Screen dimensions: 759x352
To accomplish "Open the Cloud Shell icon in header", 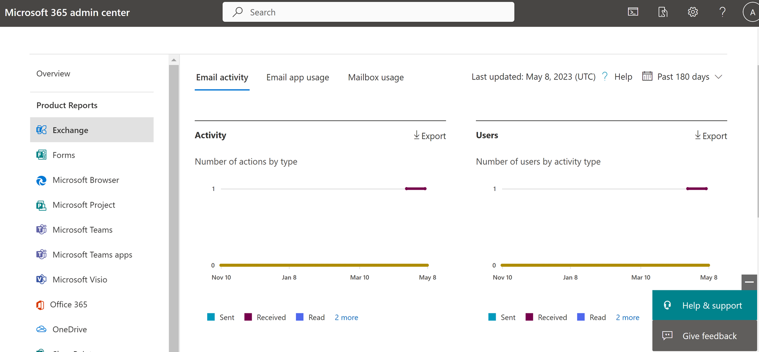I will 633,12.
